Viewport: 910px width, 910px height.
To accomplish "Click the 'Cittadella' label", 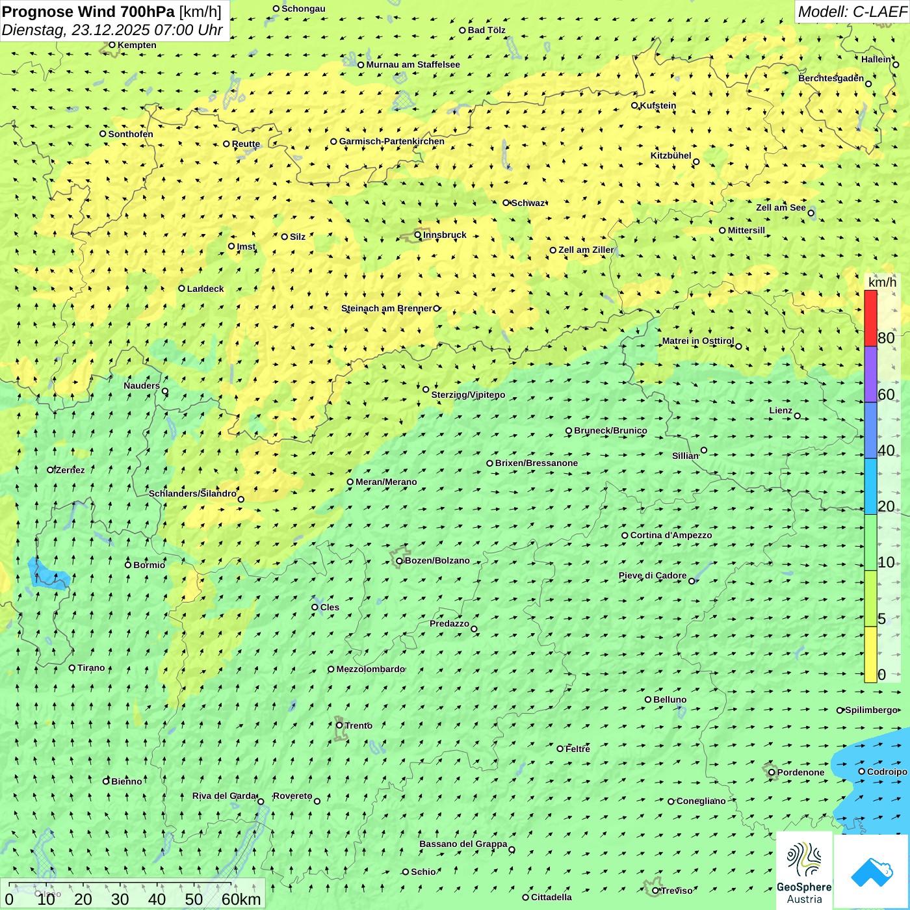I will (x=551, y=898).
